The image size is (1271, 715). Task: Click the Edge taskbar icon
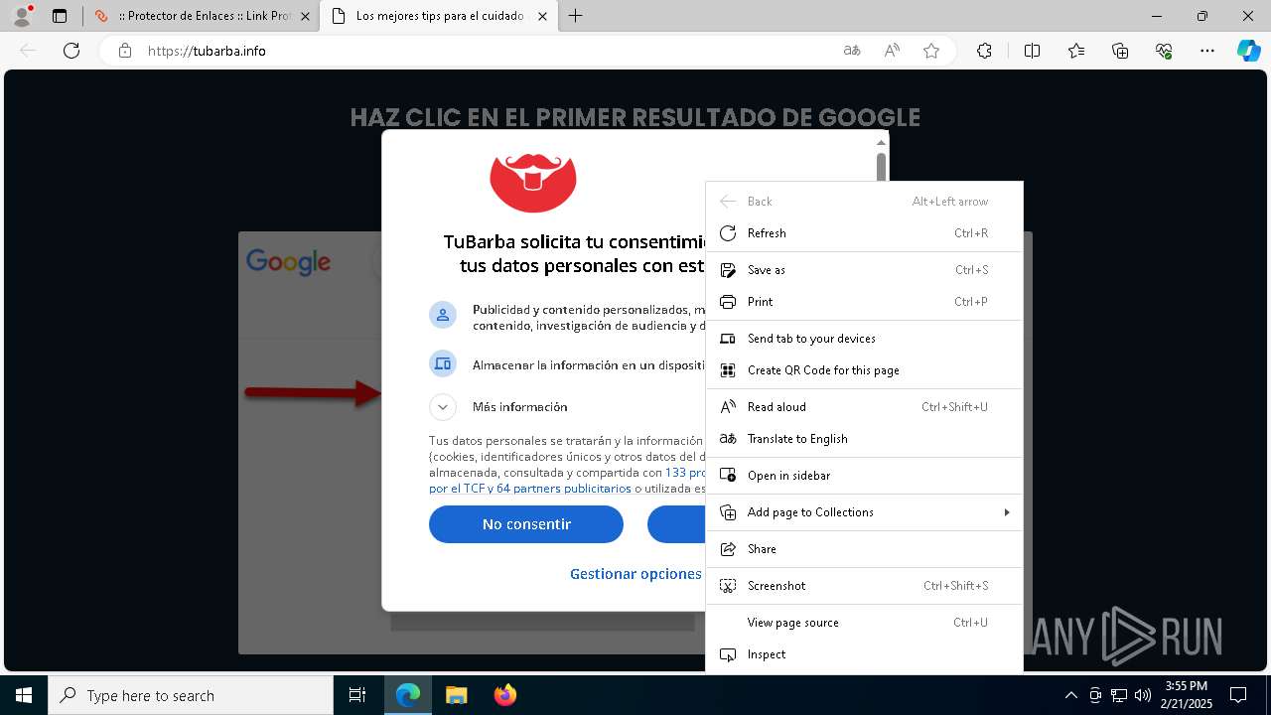[x=408, y=695]
